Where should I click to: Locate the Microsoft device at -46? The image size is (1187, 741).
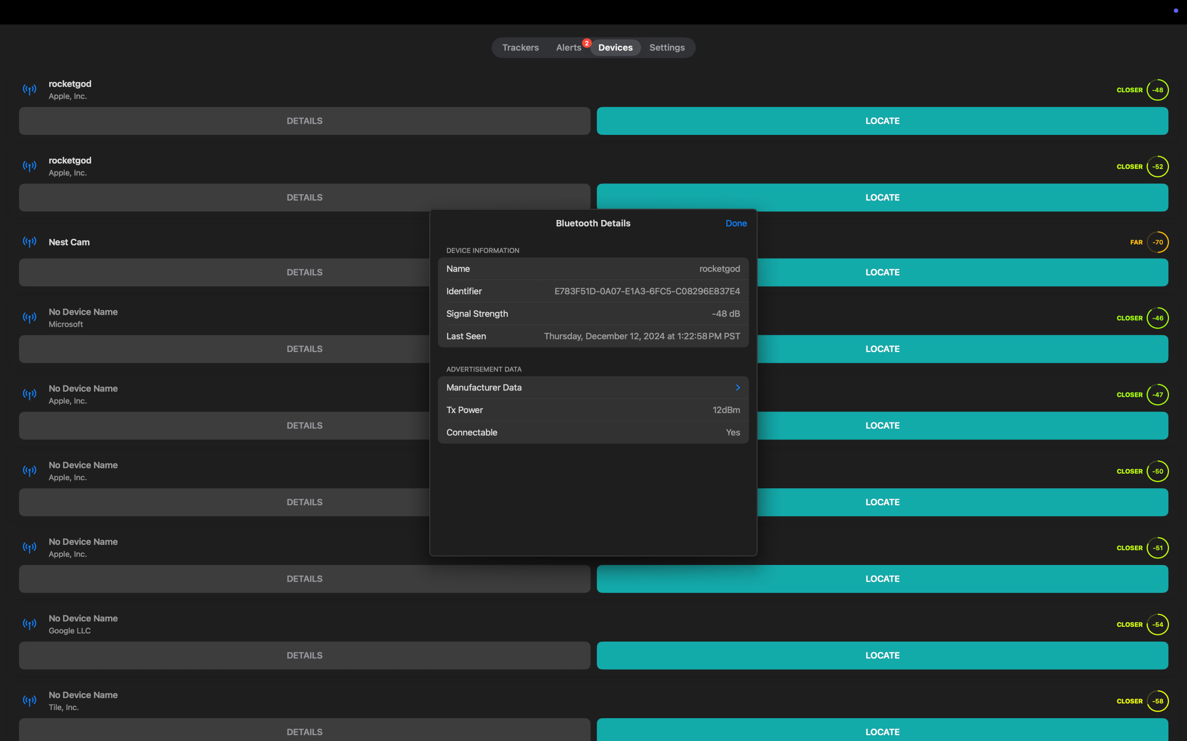pyautogui.click(x=963, y=349)
